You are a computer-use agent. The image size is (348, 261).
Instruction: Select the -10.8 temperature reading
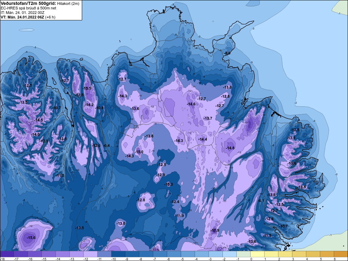(x=100, y=108)
